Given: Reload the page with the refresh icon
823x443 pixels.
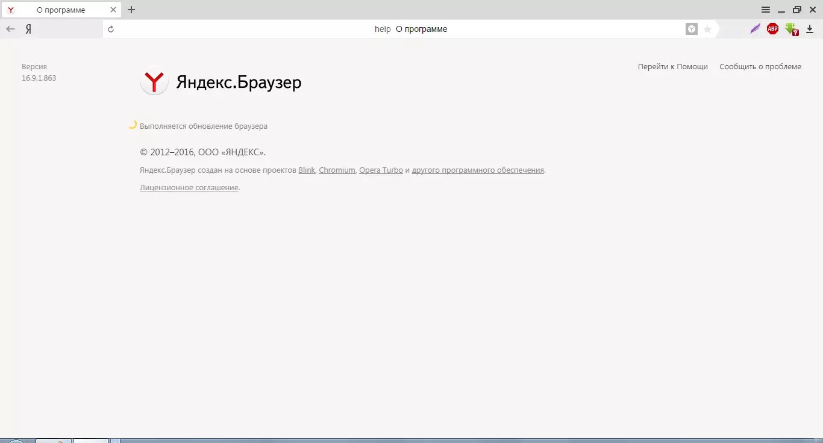Looking at the screenshot, I should click(x=111, y=29).
